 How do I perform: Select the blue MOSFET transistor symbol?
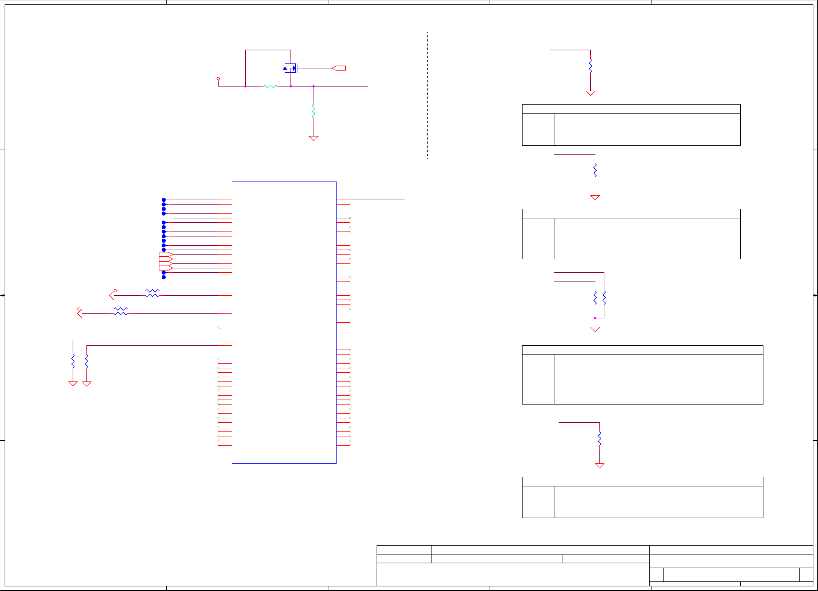point(290,68)
